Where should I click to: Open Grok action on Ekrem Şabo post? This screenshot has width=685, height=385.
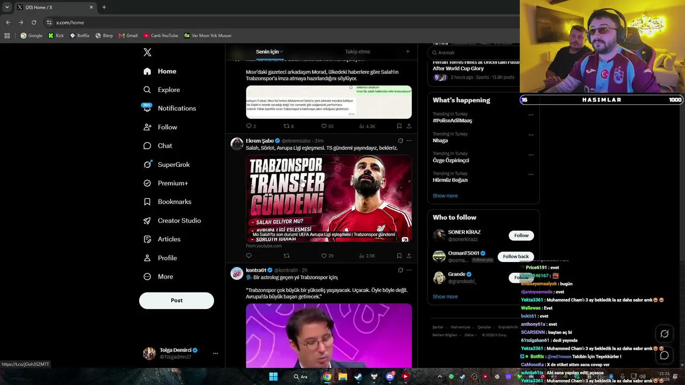tap(400, 141)
